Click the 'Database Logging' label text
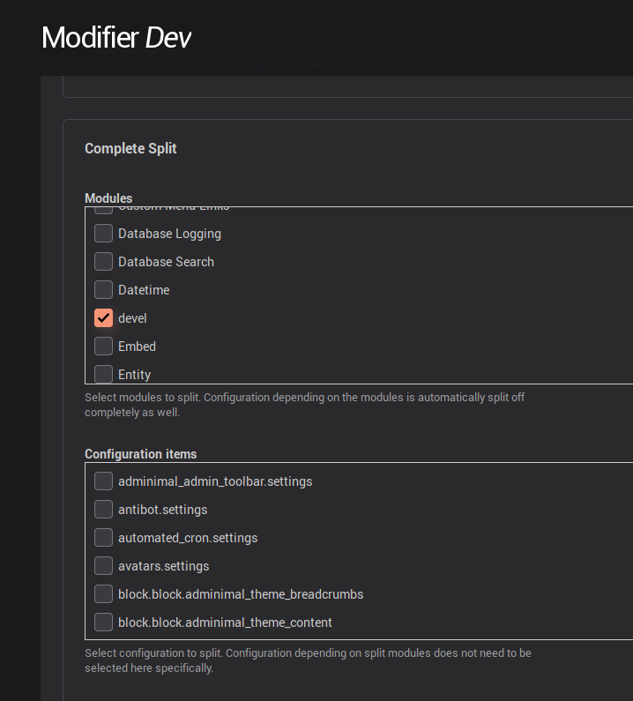Image resolution: width=633 pixels, height=701 pixels. click(169, 234)
